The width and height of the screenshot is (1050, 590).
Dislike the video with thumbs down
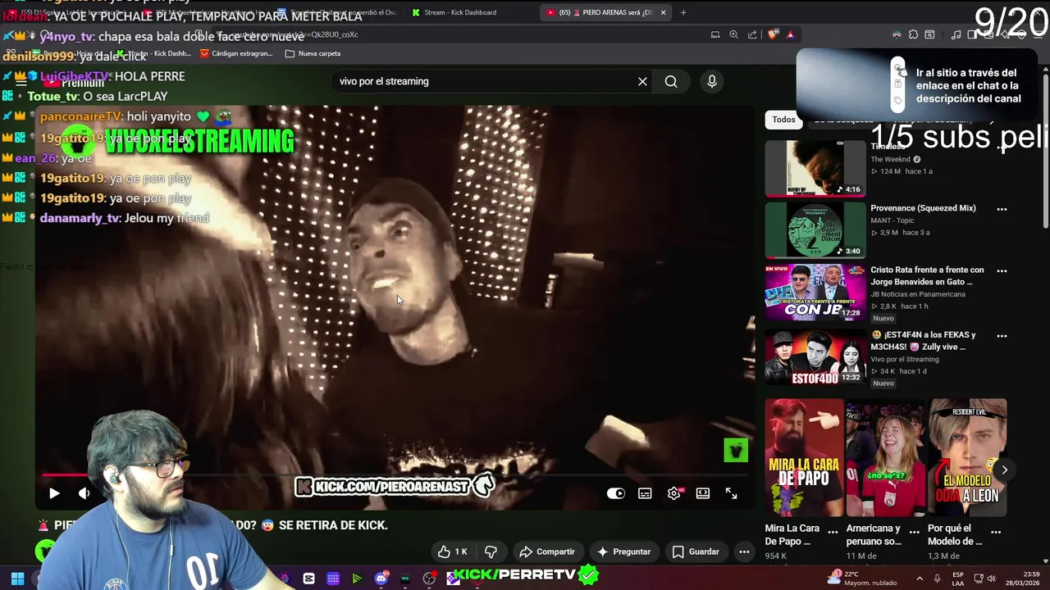point(491,551)
